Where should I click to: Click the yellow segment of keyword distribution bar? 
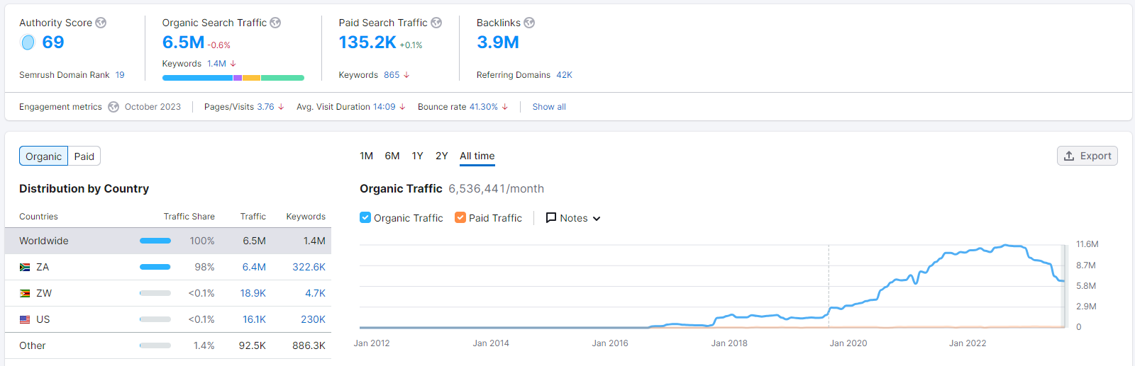pos(251,78)
